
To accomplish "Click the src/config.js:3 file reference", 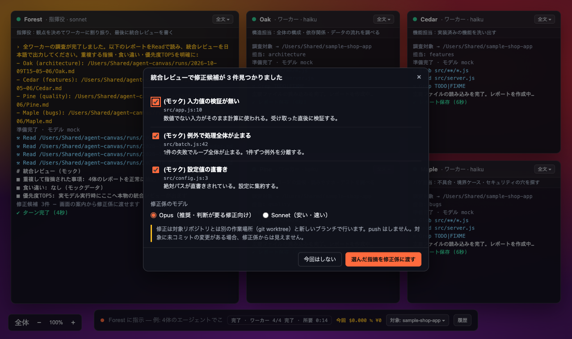I will pos(186,178).
